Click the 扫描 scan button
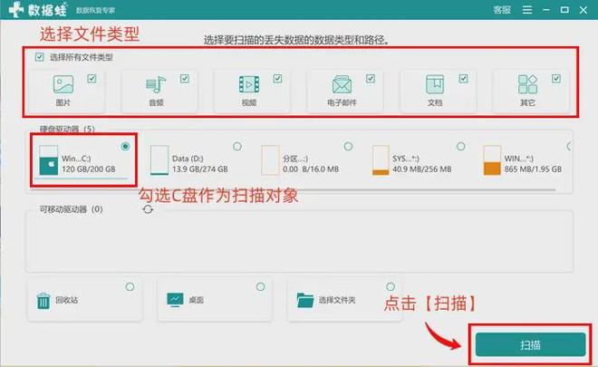The image size is (598, 367). point(529,345)
